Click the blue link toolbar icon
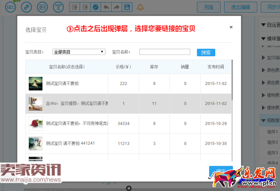This screenshot has width=280, height=191. click(95, 7)
